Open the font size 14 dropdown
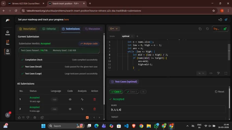 coord(201,73)
